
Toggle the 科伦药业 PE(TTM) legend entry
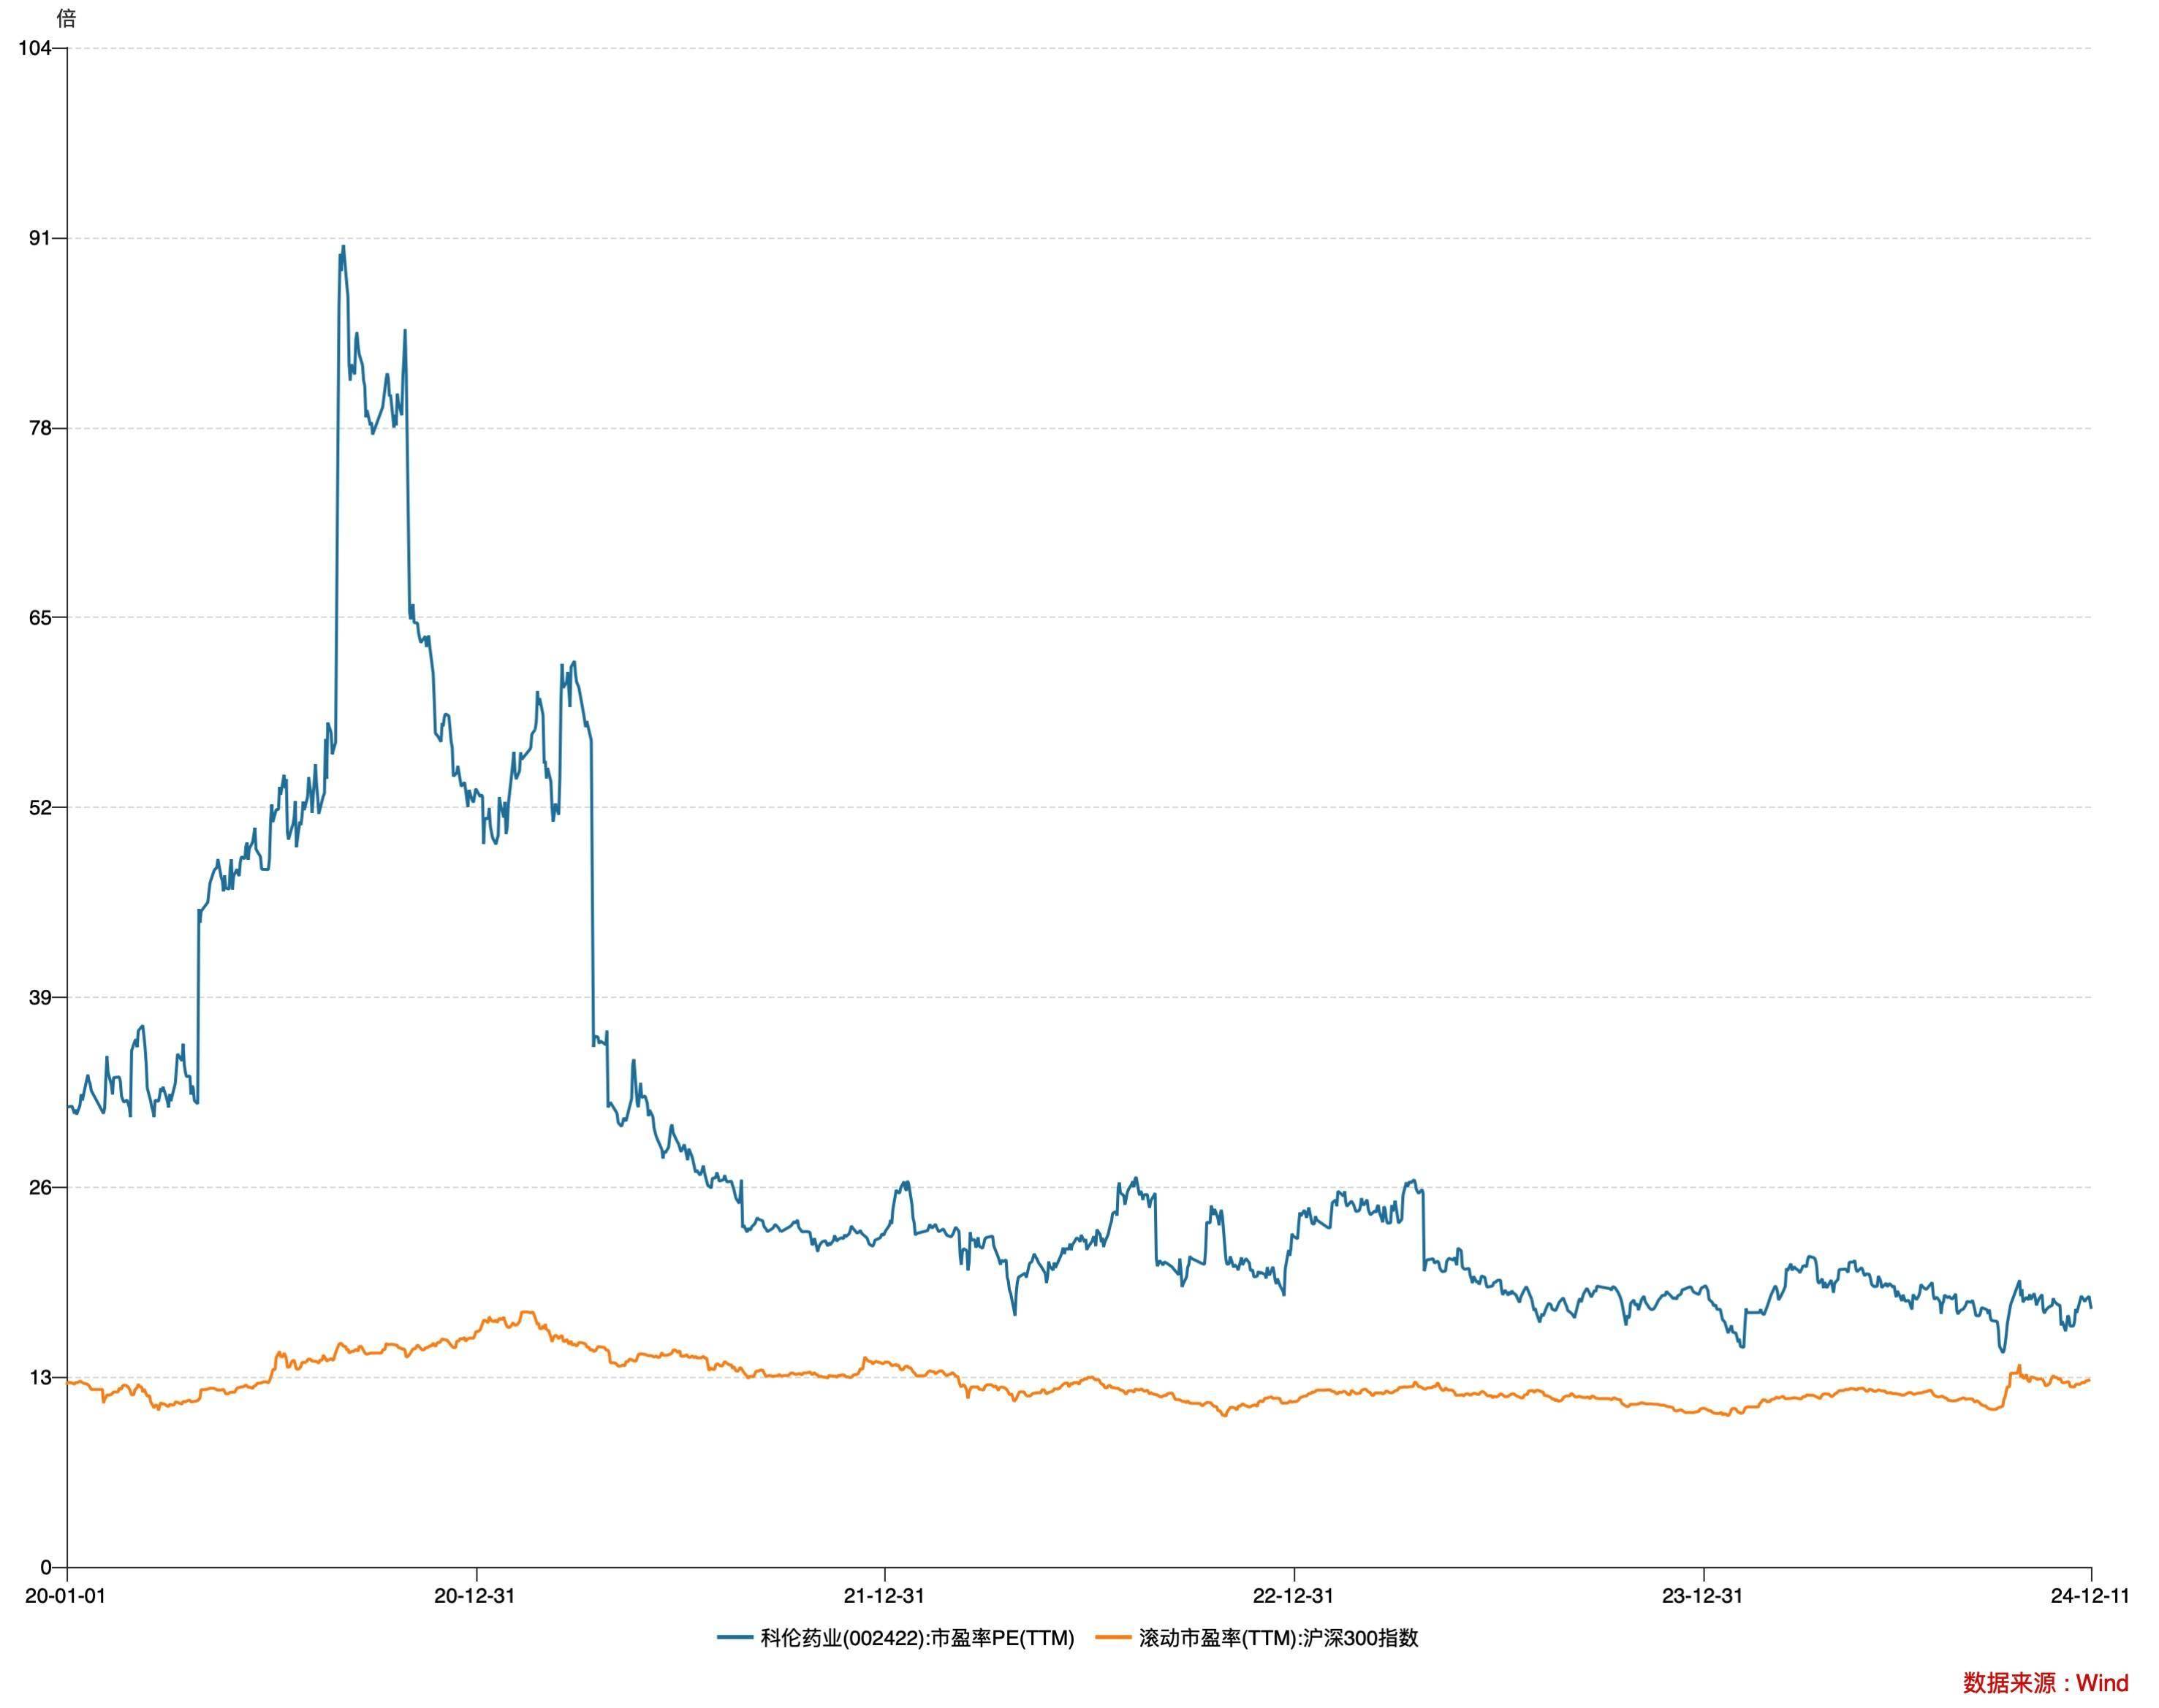[x=895, y=1638]
